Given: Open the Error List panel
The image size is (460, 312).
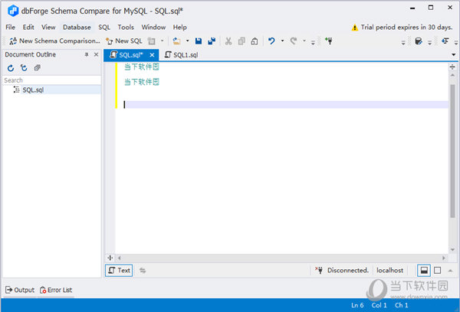Looking at the screenshot, I should point(56,290).
